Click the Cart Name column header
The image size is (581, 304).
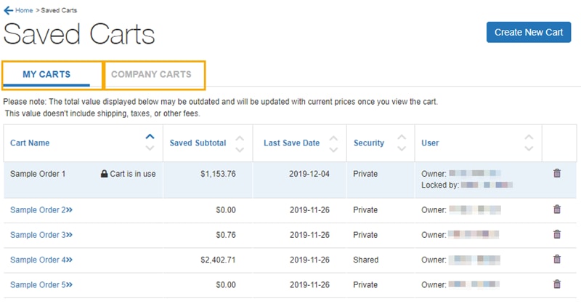point(30,143)
